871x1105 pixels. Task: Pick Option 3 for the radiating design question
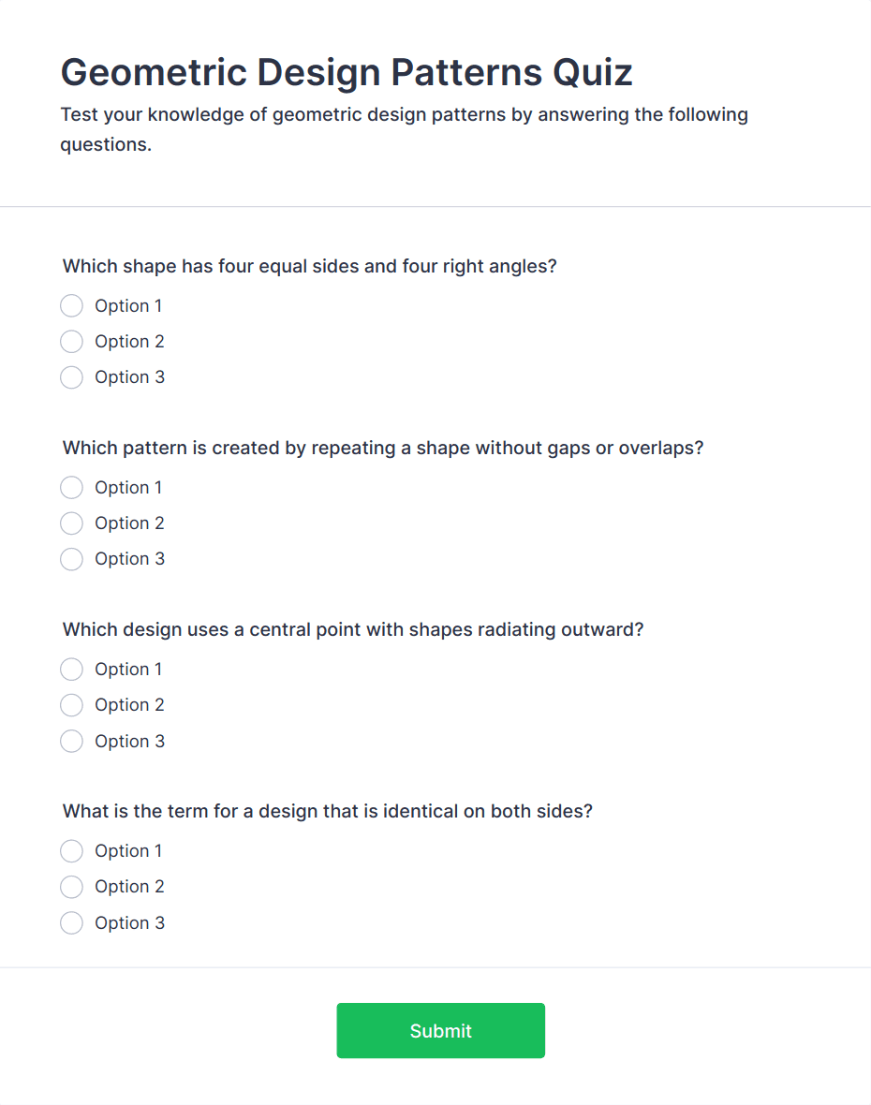[71, 740]
